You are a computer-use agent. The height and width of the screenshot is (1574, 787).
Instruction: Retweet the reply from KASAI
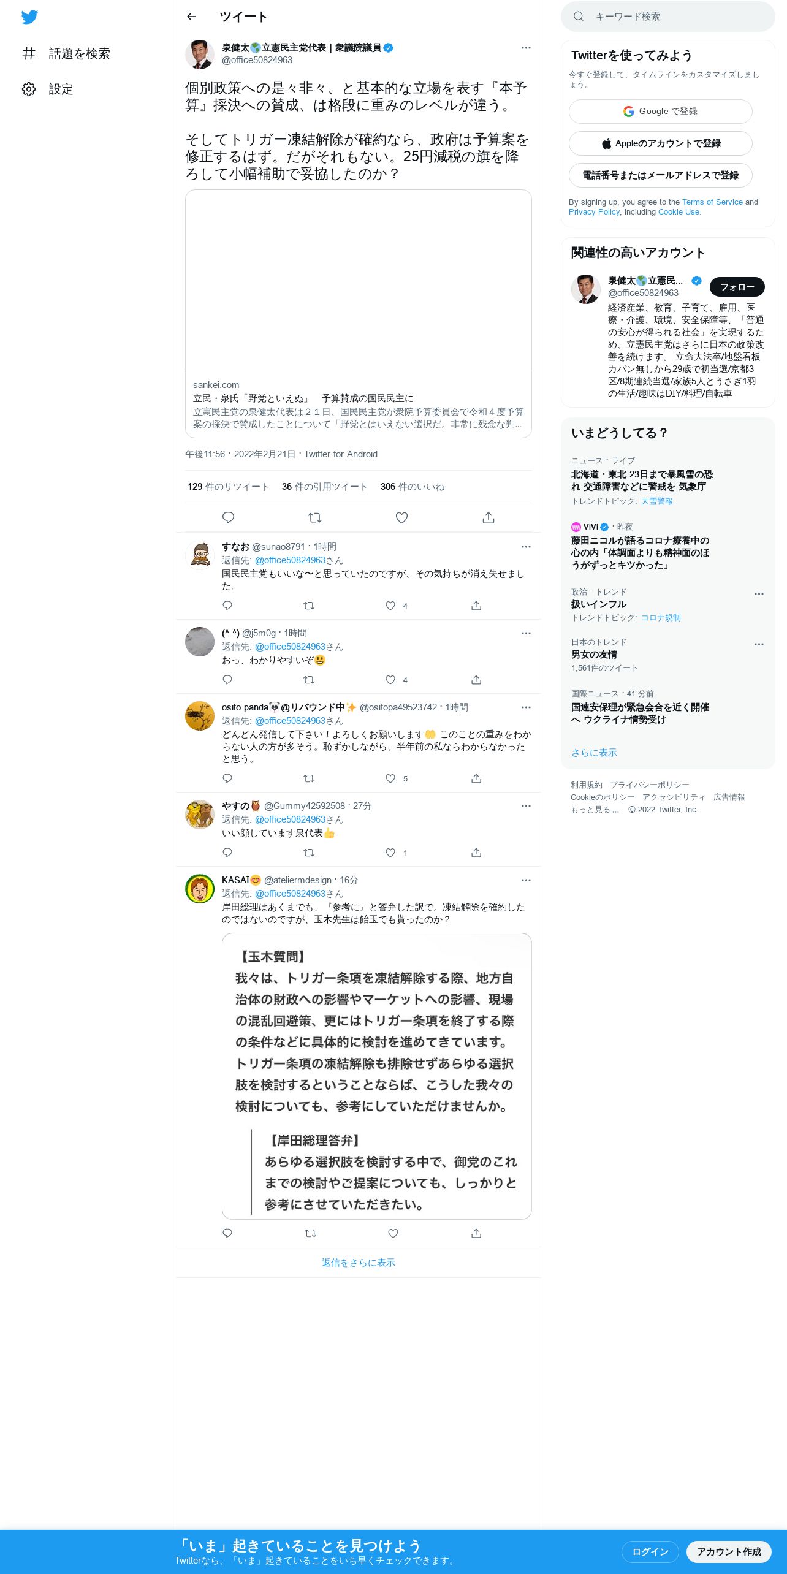pos(310,1233)
